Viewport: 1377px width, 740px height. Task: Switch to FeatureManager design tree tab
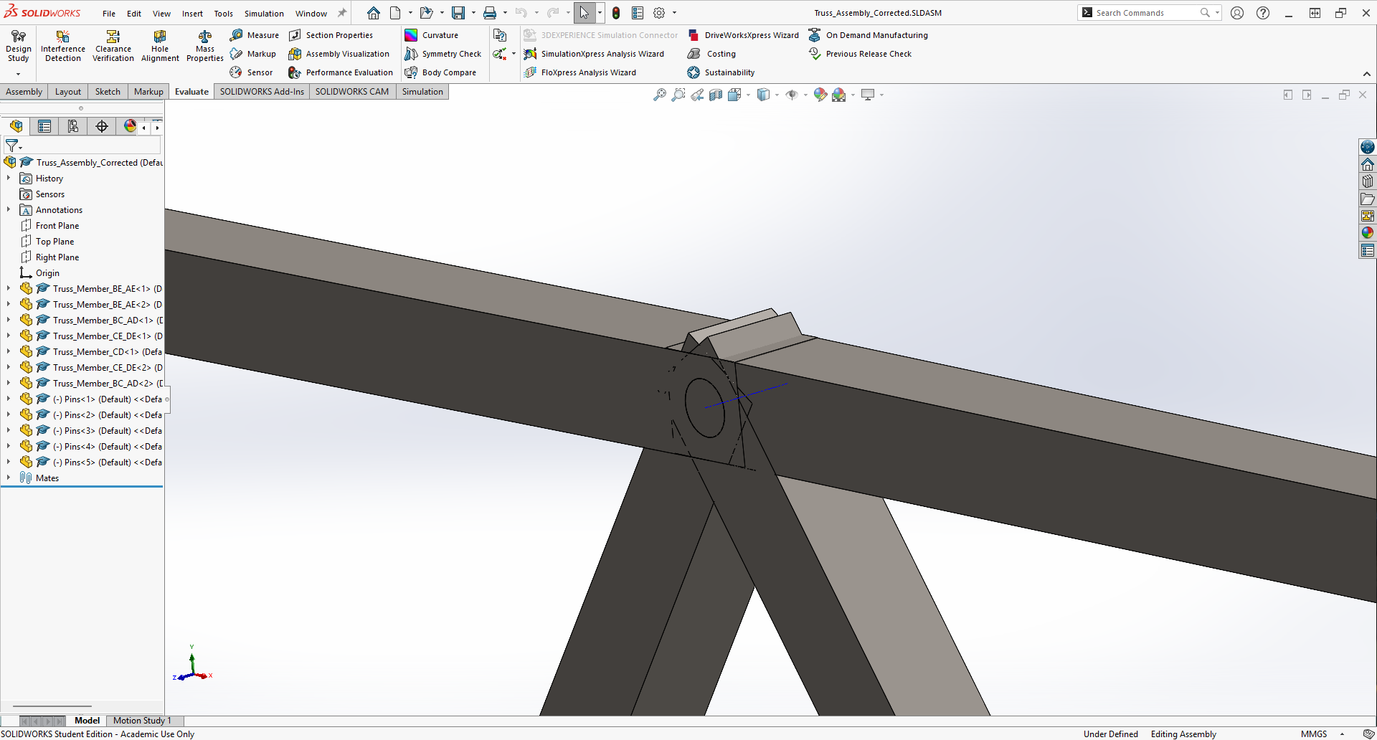click(16, 126)
